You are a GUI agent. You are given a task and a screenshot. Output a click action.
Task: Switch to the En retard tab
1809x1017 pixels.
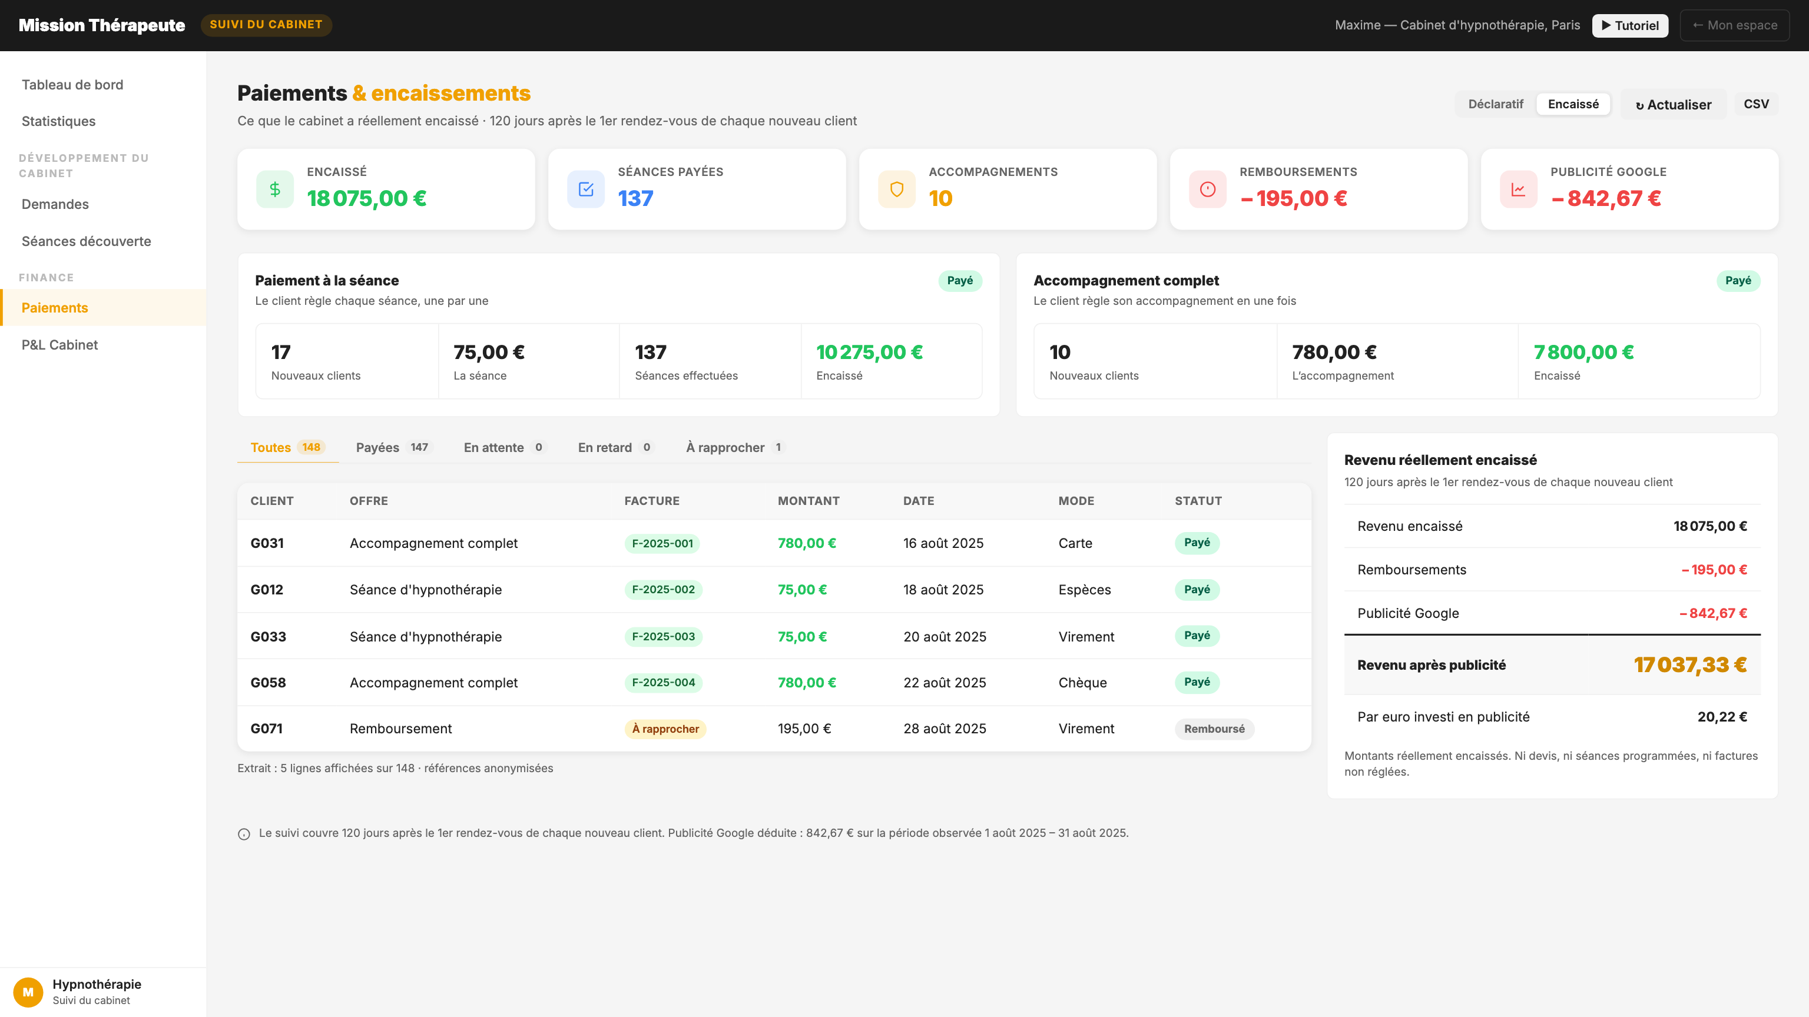[x=616, y=447]
